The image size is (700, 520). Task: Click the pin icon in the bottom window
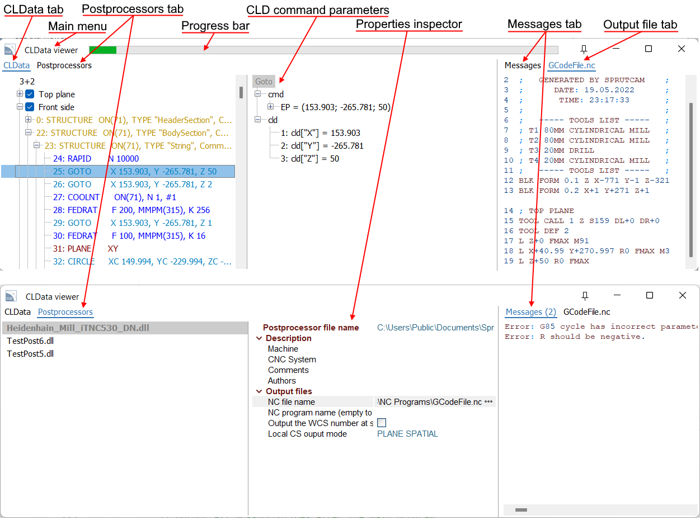pos(584,295)
